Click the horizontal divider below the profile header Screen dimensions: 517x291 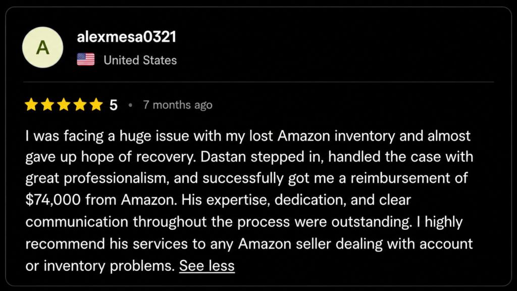(258, 82)
